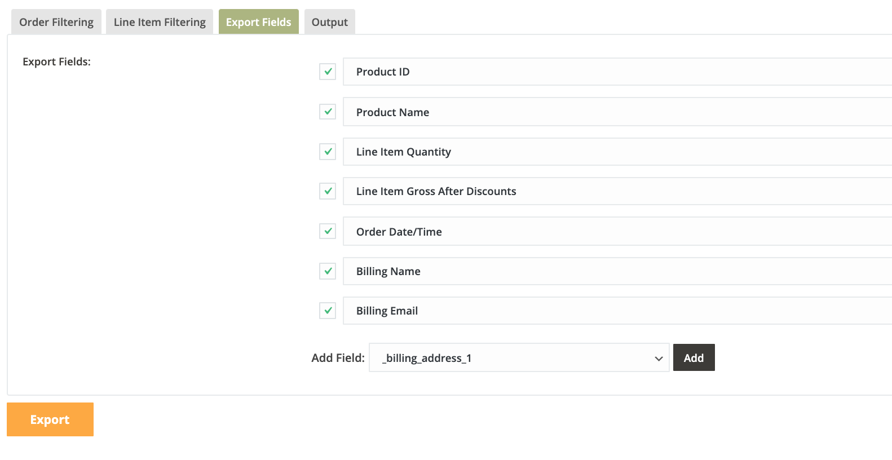
Task: Open the Line Item Filtering tab
Action: click(160, 22)
